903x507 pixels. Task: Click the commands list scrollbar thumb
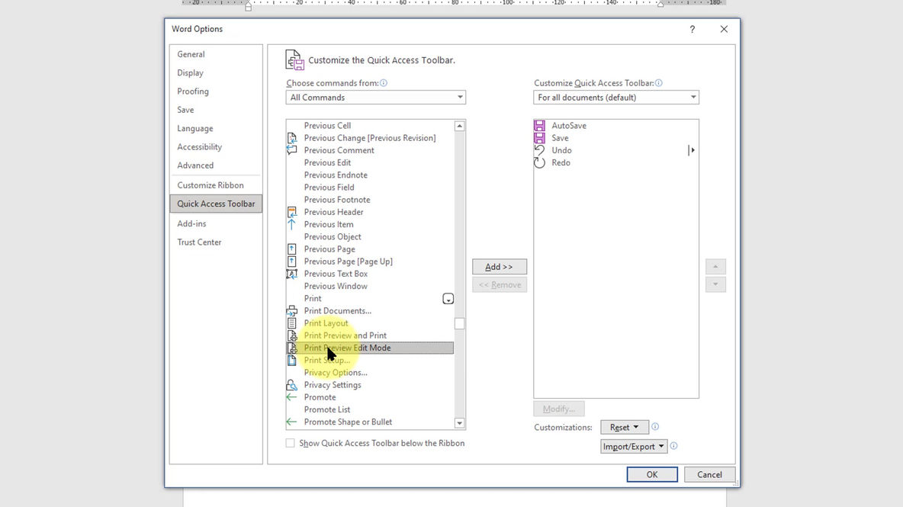pos(460,323)
